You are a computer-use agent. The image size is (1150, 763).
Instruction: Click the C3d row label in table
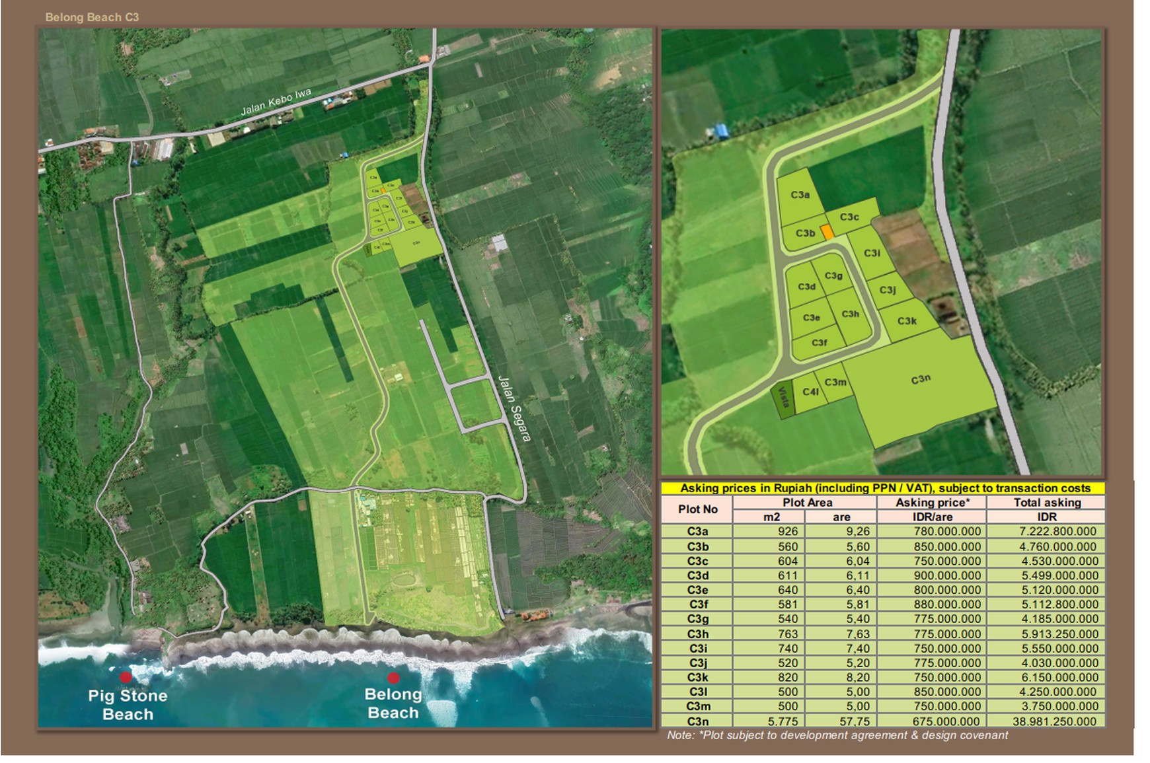coord(697,575)
